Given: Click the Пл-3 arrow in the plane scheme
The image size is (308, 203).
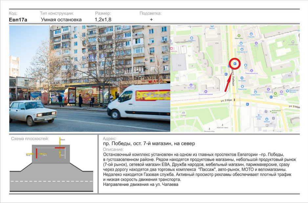Looking at the screenshot, I should pyautogui.click(x=60, y=154).
